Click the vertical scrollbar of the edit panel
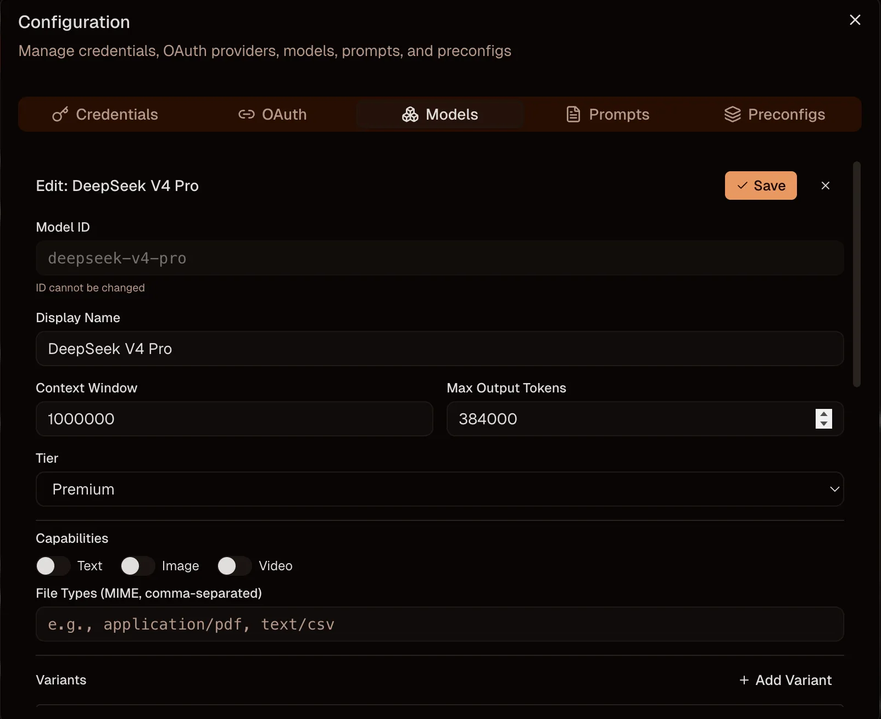 857,274
